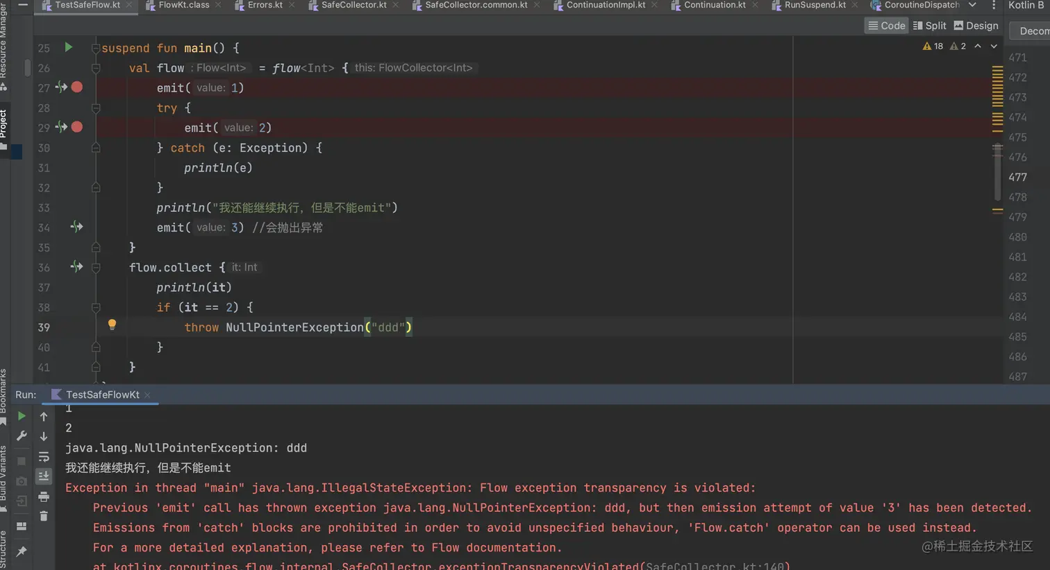
Task: Open the Continuation.kt tab
Action: pyautogui.click(x=714, y=5)
